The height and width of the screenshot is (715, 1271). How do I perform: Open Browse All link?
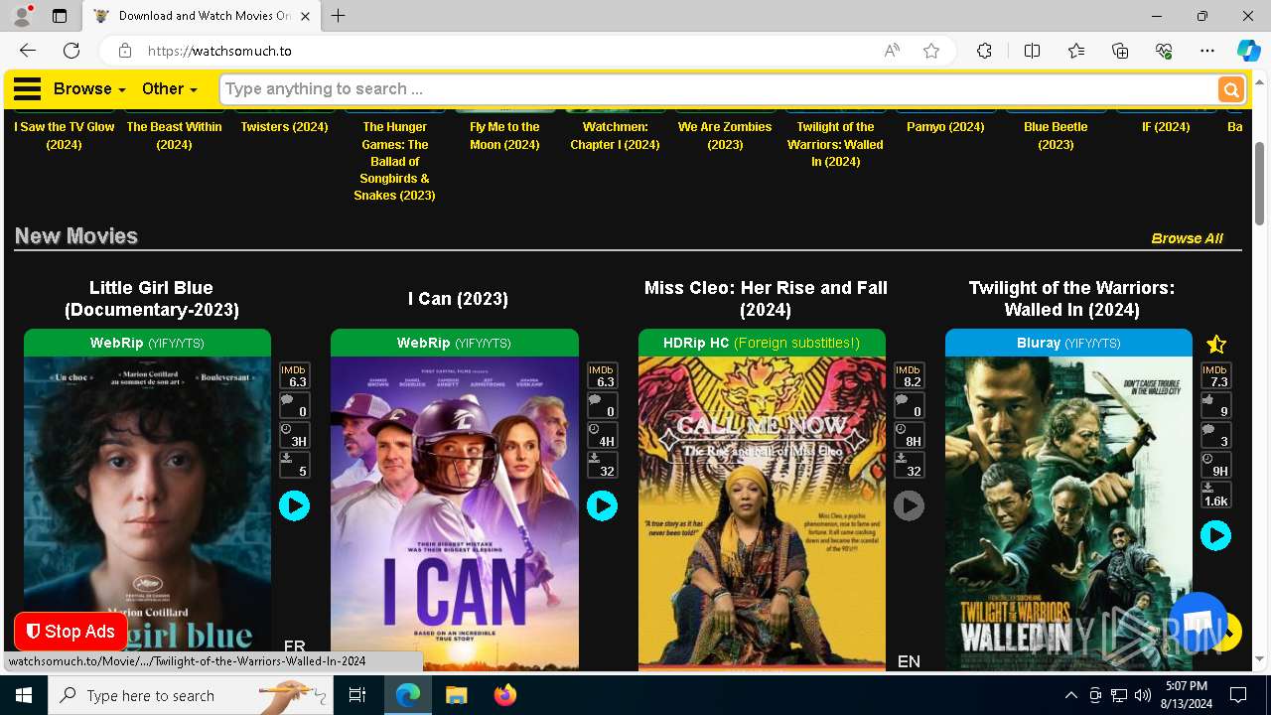(1187, 238)
